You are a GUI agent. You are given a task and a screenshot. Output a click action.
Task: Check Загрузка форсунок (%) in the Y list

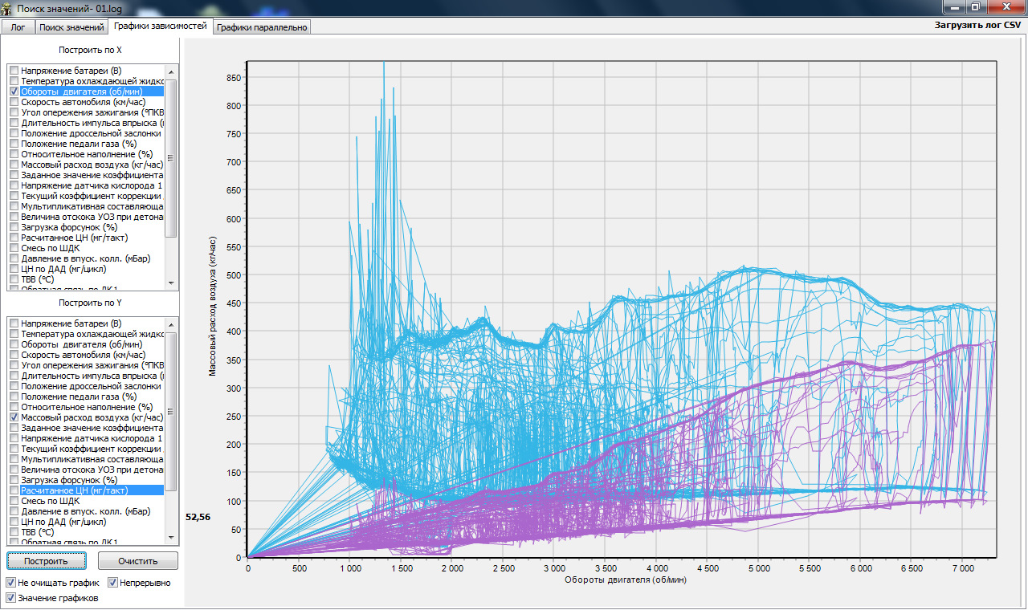point(14,480)
